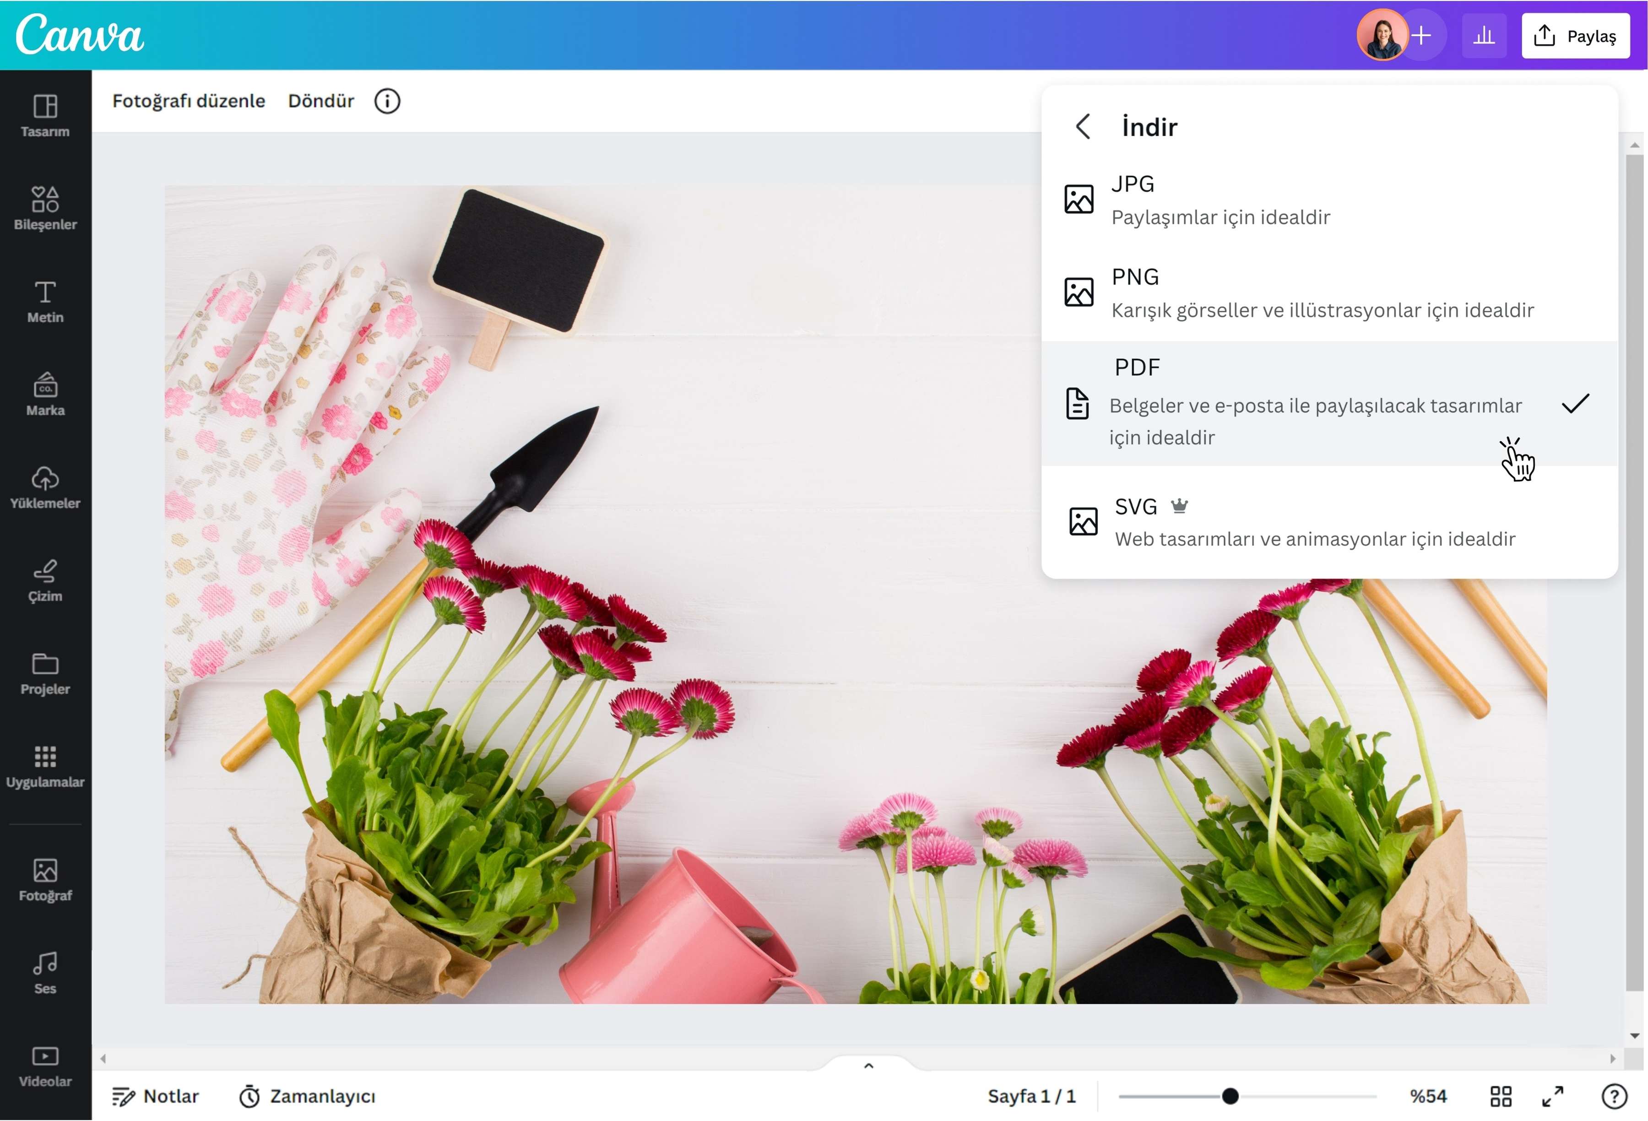Expand the page thumbnails chevron
This screenshot has width=1648, height=1121.
(869, 1065)
